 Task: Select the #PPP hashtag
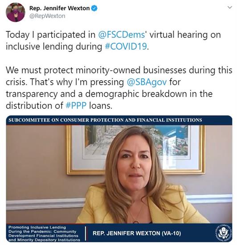coord(76,106)
